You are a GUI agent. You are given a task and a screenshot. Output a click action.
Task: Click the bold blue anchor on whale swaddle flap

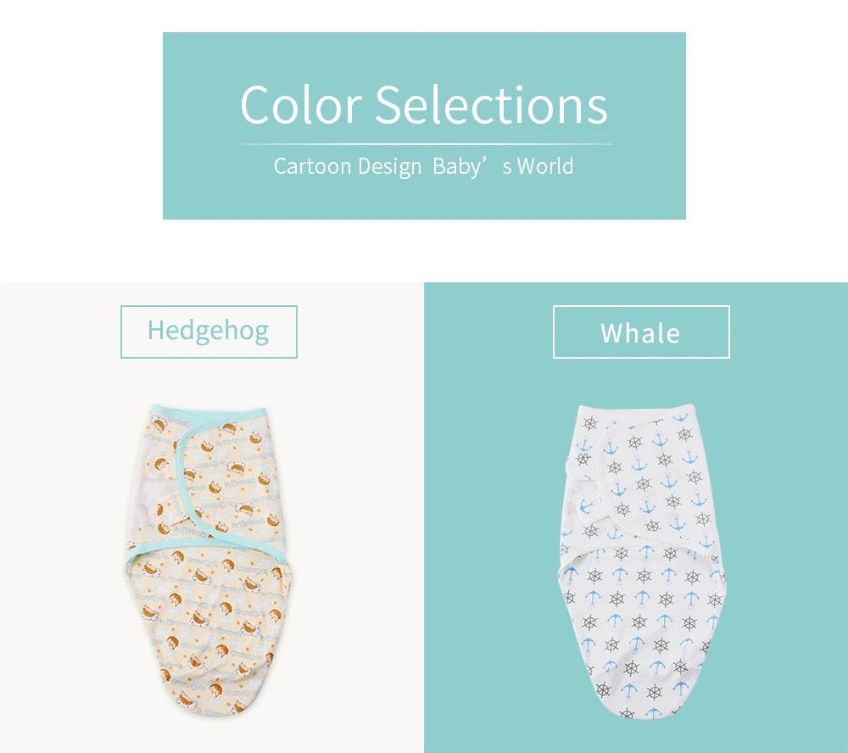586,507
